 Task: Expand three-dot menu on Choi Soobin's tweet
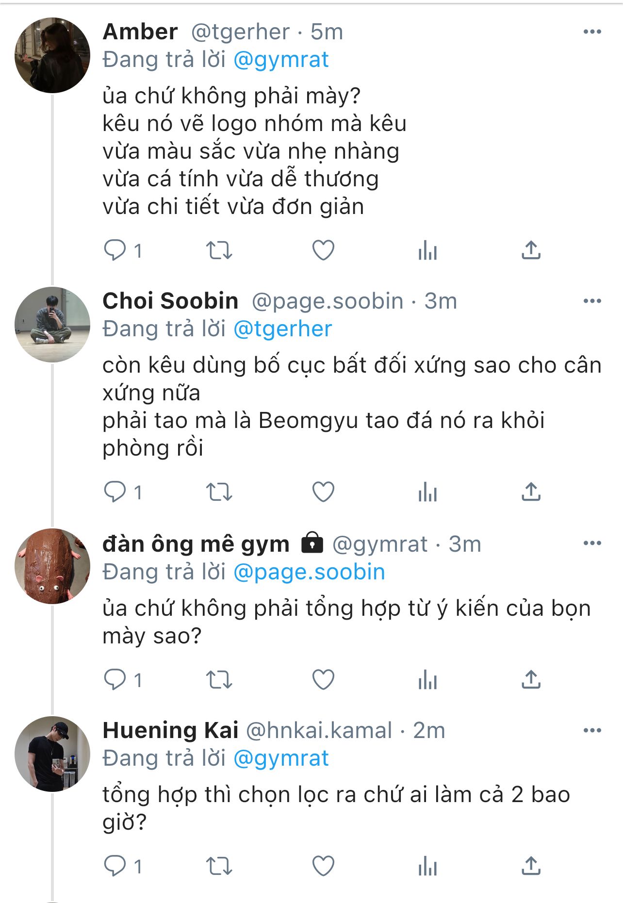[592, 301]
